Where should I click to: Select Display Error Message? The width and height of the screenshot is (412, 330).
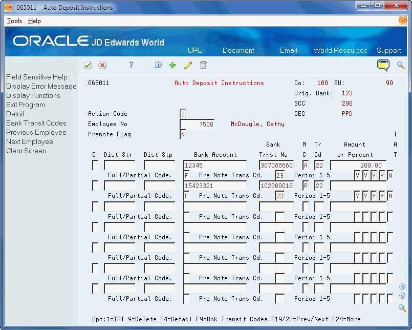pyautogui.click(x=41, y=86)
